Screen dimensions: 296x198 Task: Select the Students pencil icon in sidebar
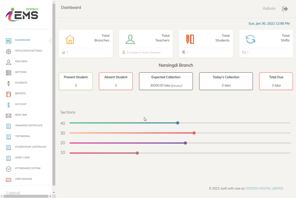coord(9,83)
